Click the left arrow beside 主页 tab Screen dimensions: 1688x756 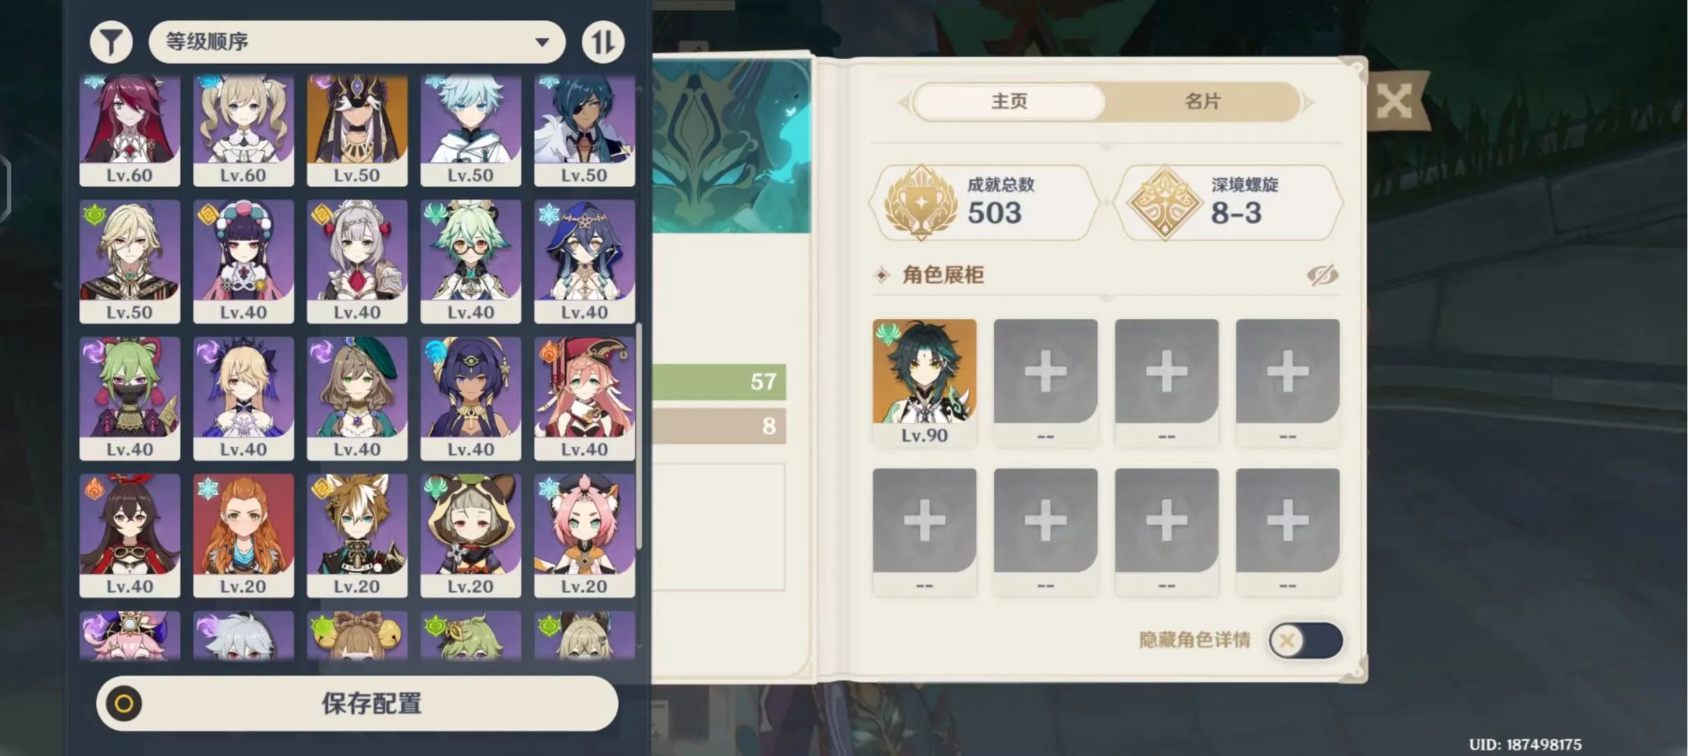[904, 103]
